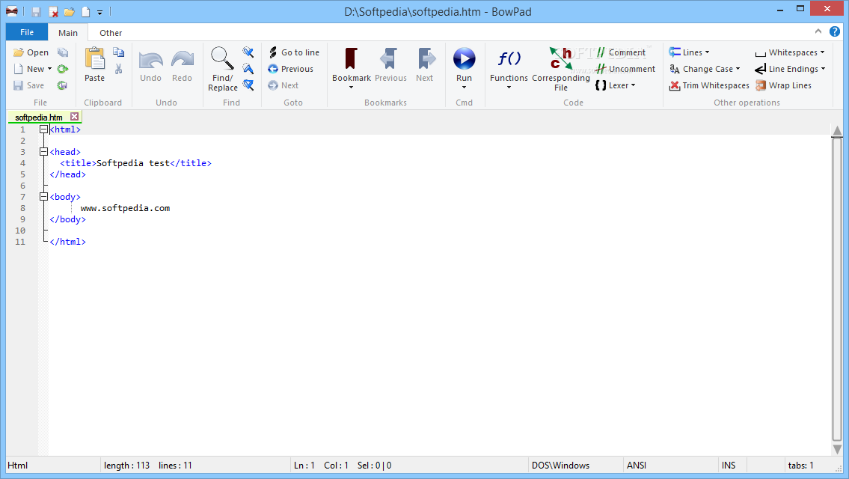The image size is (849, 479).
Task: Click the Paste clipboard button
Action: (95, 64)
